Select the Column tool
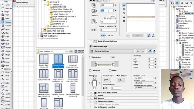The height and width of the screenshot is (109, 194). [6, 26]
